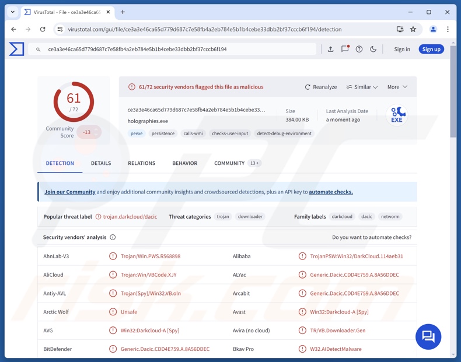Image resolution: width=461 pixels, height=362 pixels.
Task: Click the Reanalyze button
Action: 321,87
